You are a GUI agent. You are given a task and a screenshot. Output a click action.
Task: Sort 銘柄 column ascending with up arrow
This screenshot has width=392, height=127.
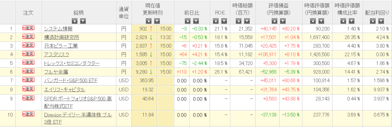pyautogui.click(x=74, y=21)
